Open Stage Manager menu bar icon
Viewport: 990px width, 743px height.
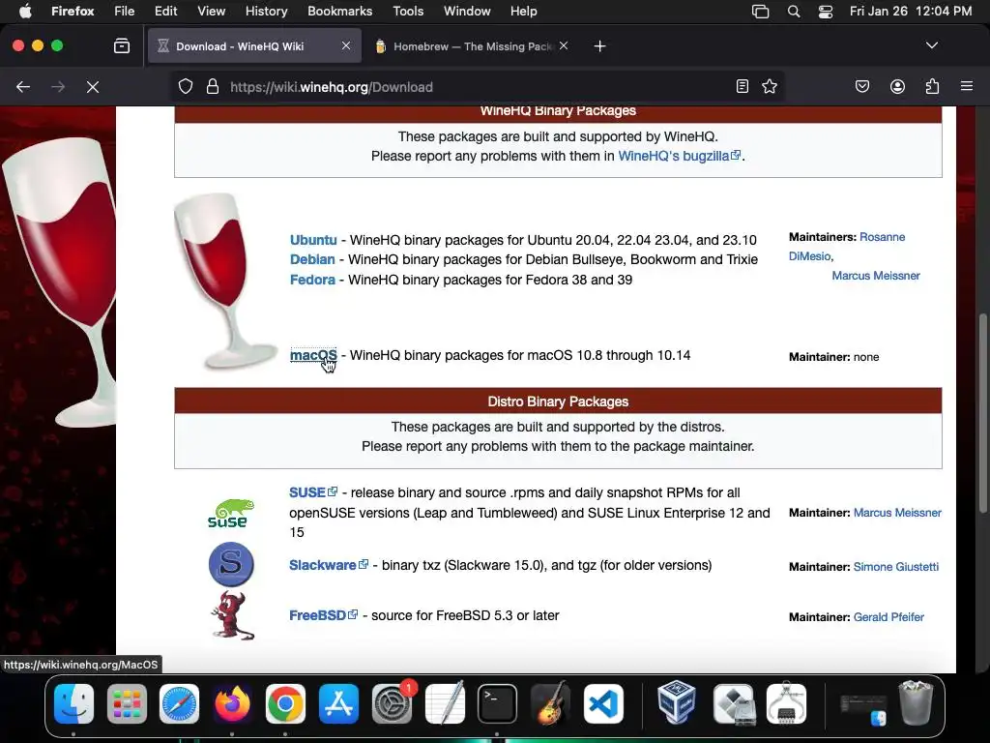pyautogui.click(x=760, y=11)
